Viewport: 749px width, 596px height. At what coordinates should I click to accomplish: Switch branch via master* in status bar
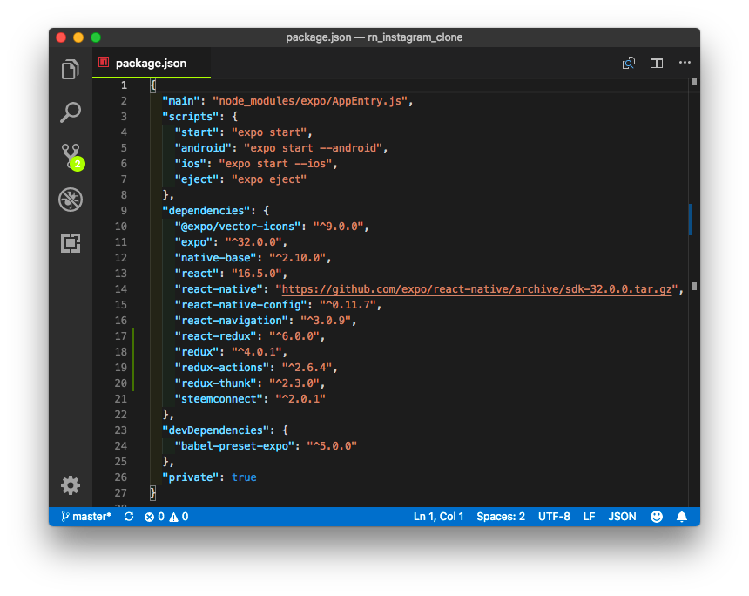coord(86,517)
